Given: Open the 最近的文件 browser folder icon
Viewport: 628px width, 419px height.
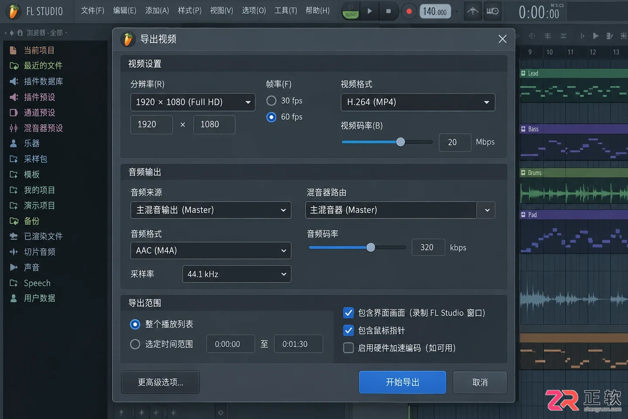Looking at the screenshot, I should 14,66.
